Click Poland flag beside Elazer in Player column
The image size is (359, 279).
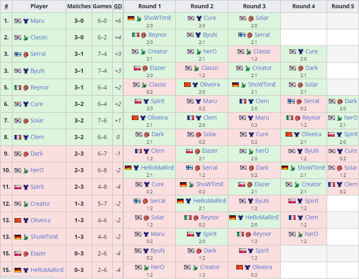(x=18, y=253)
